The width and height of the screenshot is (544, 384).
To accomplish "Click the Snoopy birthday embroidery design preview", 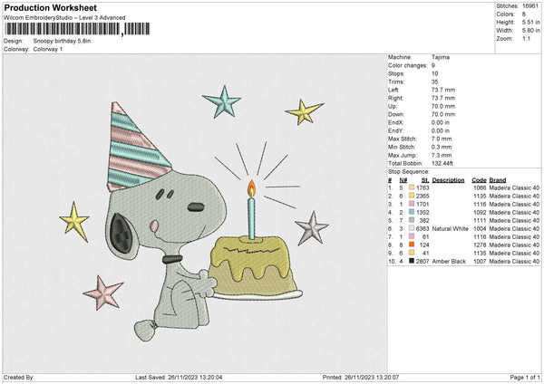I will (194, 213).
